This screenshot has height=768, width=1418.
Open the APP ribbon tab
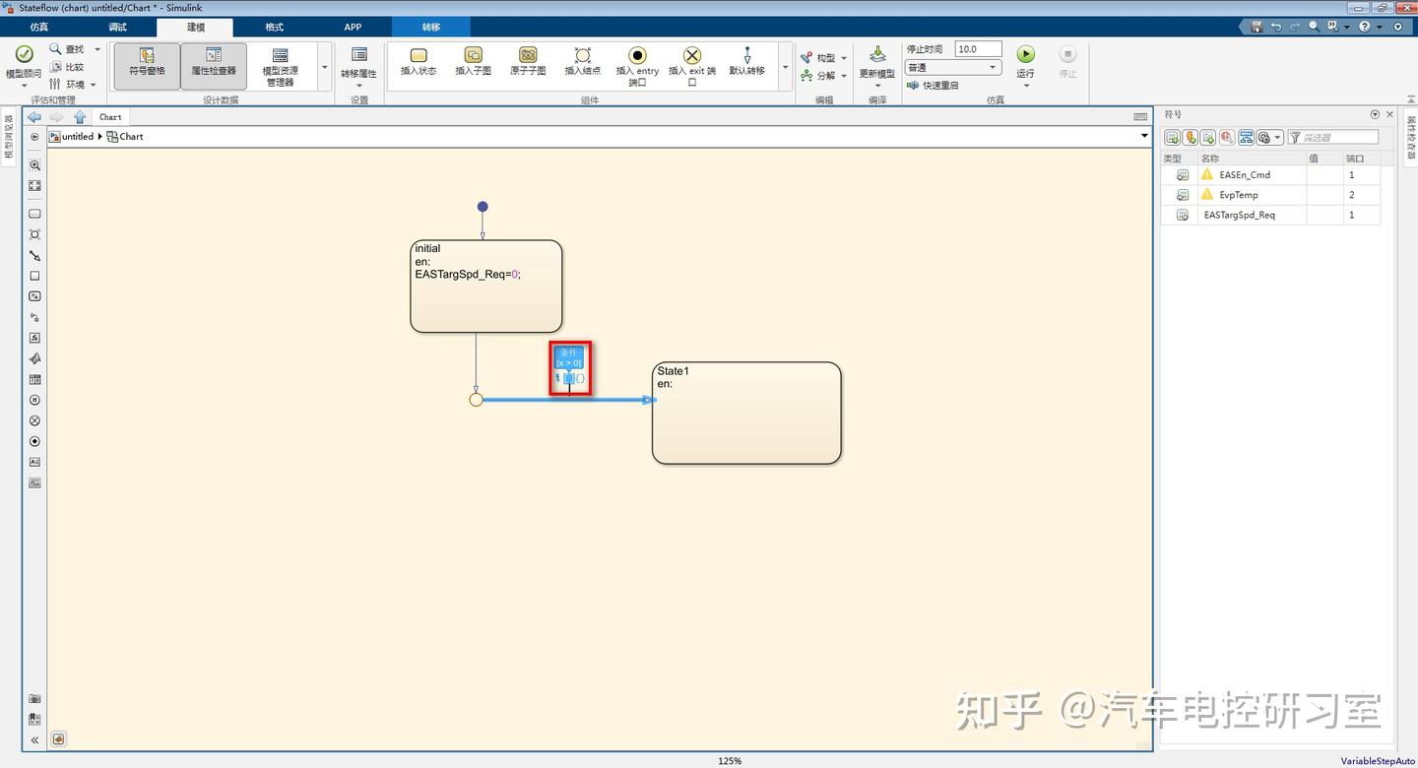pyautogui.click(x=353, y=27)
